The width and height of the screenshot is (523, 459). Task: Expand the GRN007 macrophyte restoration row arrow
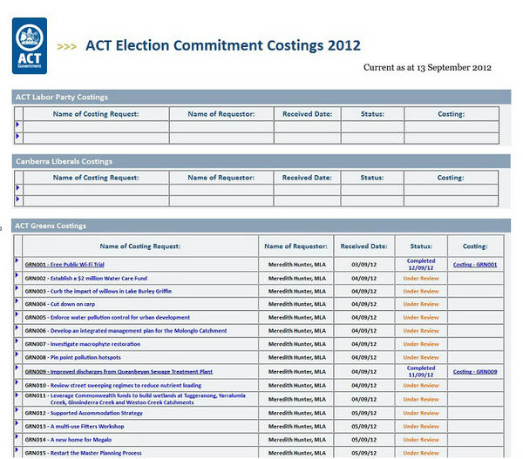(x=17, y=341)
